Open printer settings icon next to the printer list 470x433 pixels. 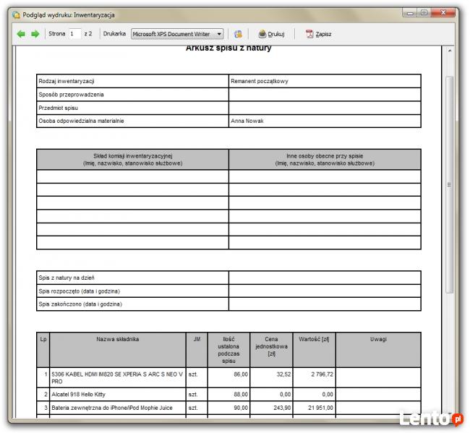pos(238,34)
